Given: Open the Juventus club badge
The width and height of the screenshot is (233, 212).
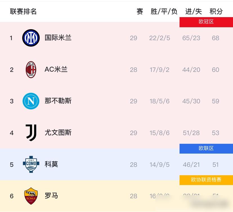Looking at the screenshot, I should [31, 133].
